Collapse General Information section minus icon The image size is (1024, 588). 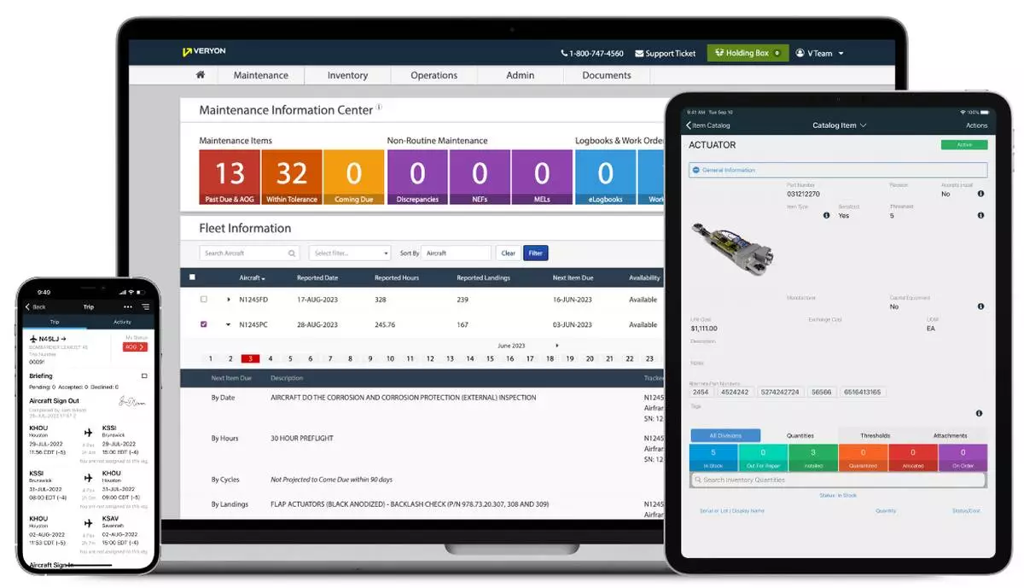click(695, 170)
